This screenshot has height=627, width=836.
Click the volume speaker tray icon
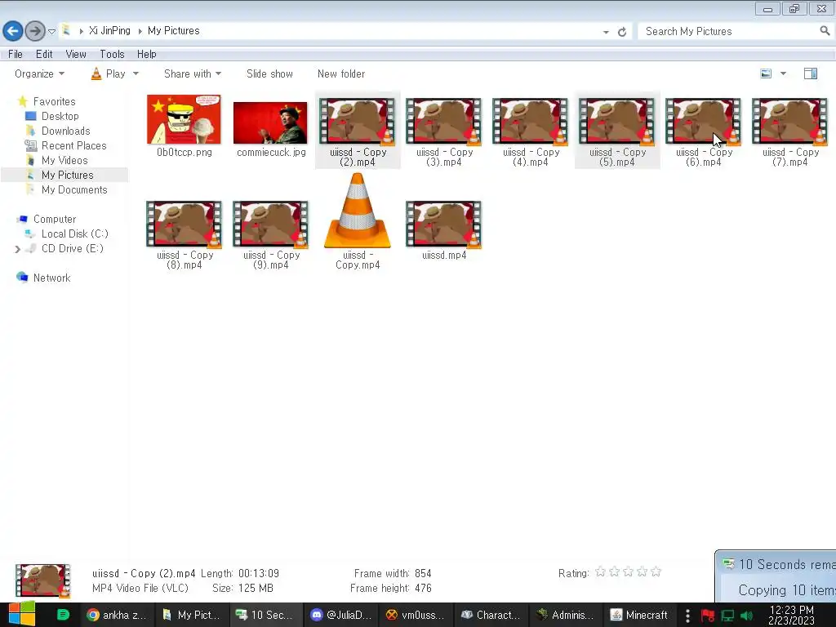pyautogui.click(x=747, y=616)
